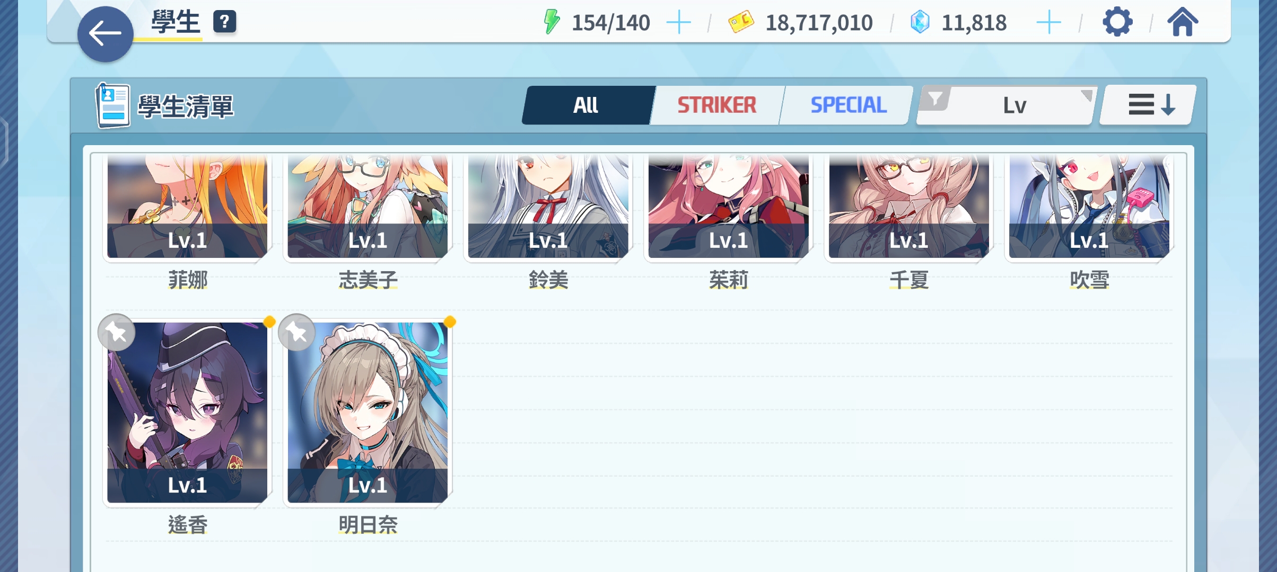Toggle the pin on 遙香's card
The image size is (1277, 572).
[x=117, y=333]
